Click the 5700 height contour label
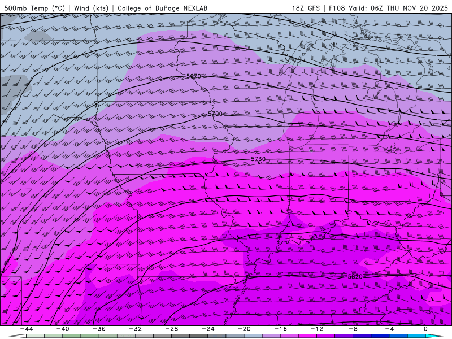The width and height of the screenshot is (452, 339). click(x=215, y=114)
